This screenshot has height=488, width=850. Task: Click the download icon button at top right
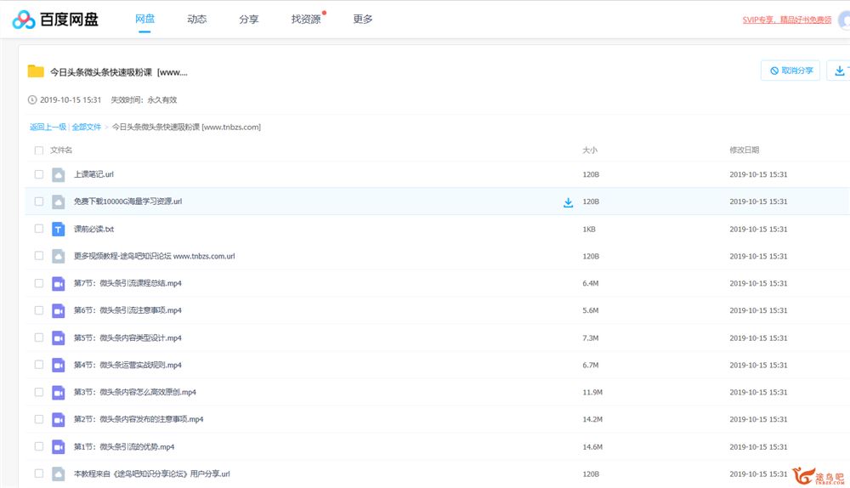pyautogui.click(x=839, y=71)
